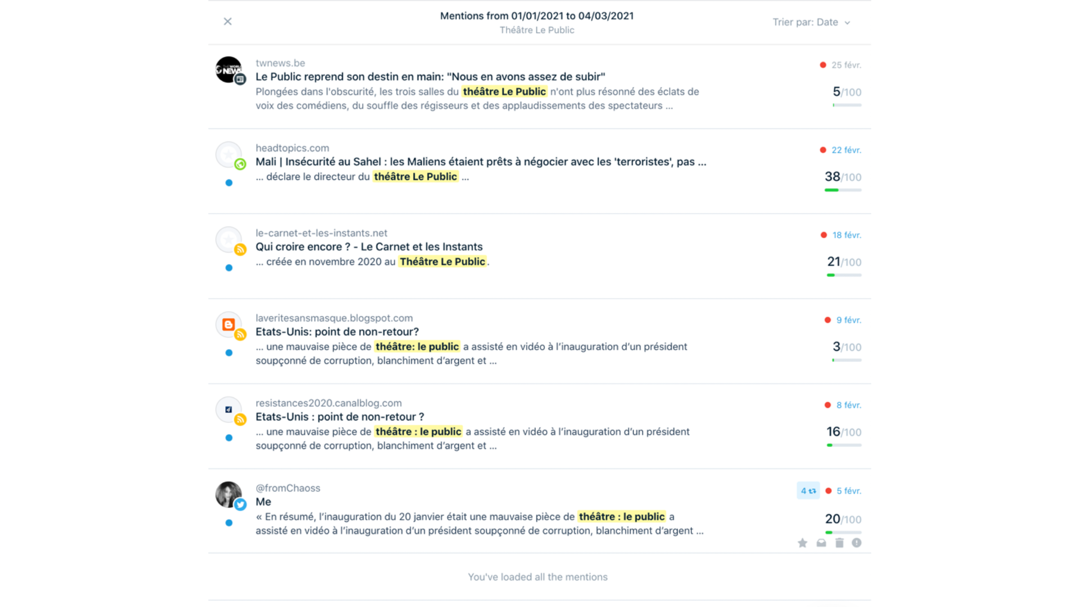This screenshot has width=1079, height=607.
Task: Archive the @fromChaoss mention
Action: (x=821, y=543)
